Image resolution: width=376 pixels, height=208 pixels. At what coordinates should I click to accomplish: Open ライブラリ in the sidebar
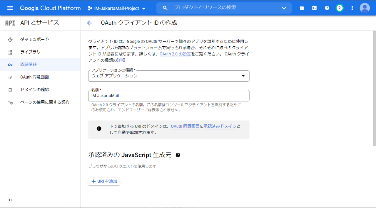point(30,52)
